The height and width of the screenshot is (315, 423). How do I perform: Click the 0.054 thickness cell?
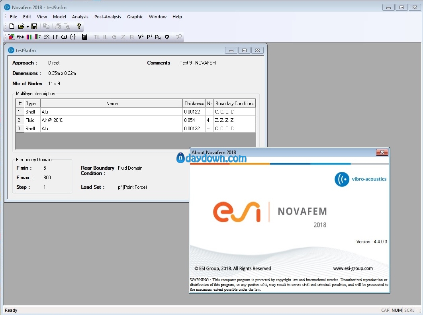(x=194, y=120)
